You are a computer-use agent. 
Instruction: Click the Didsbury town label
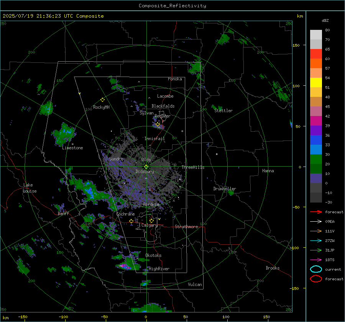click(145, 172)
